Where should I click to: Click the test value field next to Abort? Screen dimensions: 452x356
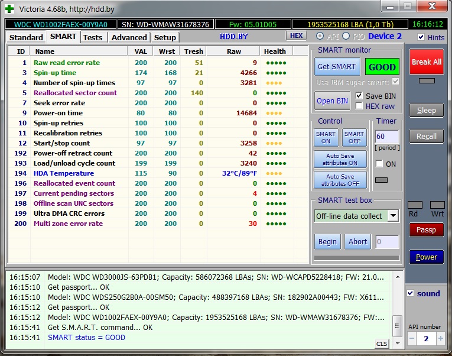pos(388,242)
